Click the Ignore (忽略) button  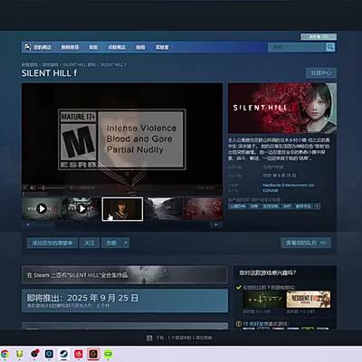(111, 243)
